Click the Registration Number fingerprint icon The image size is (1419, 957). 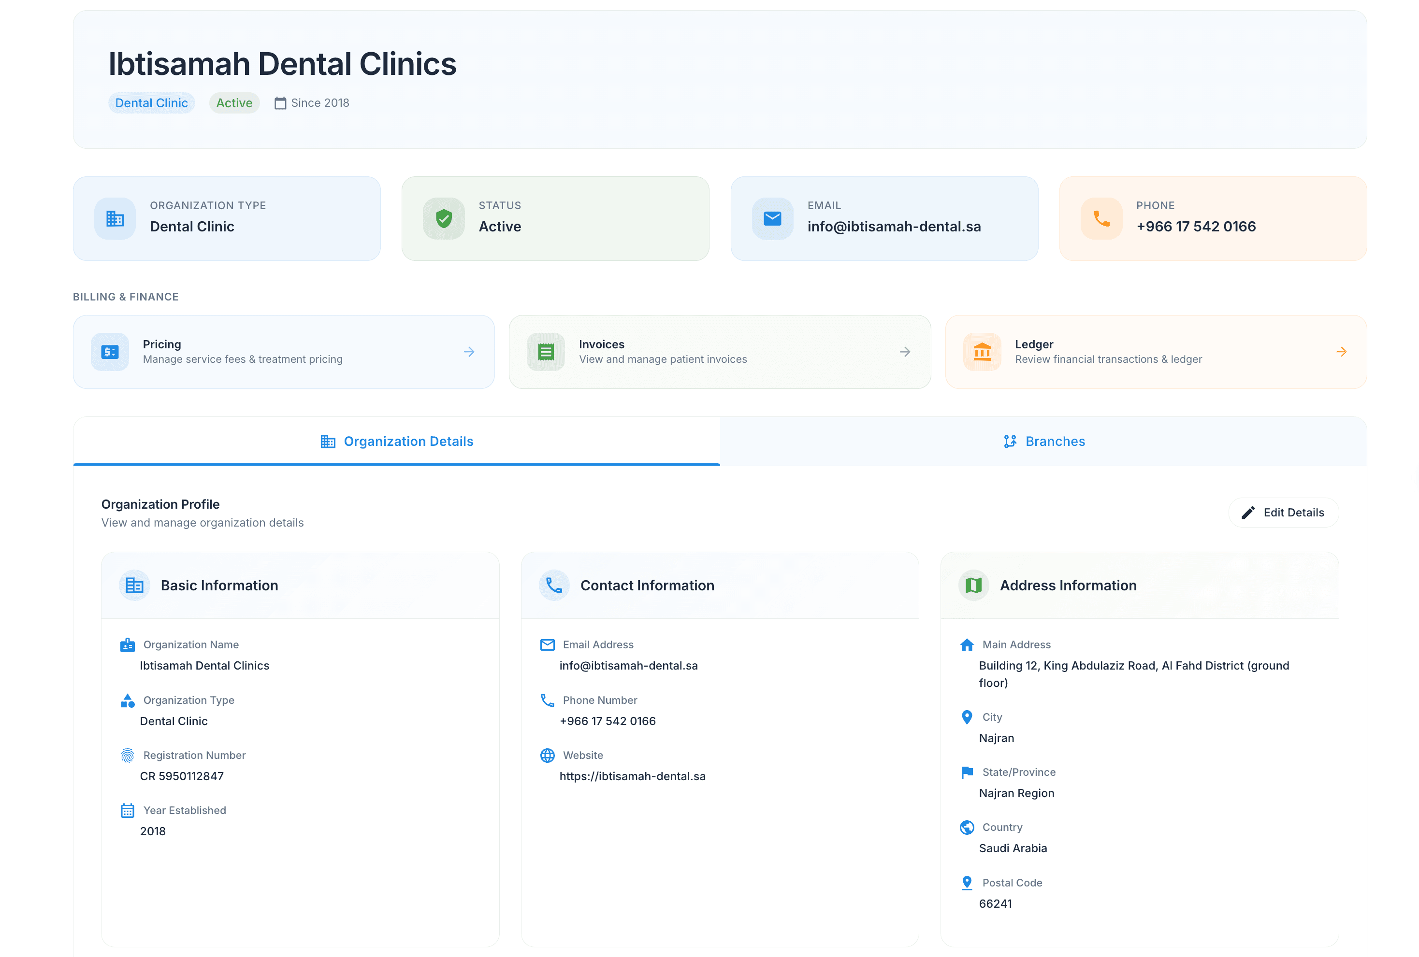(x=128, y=756)
